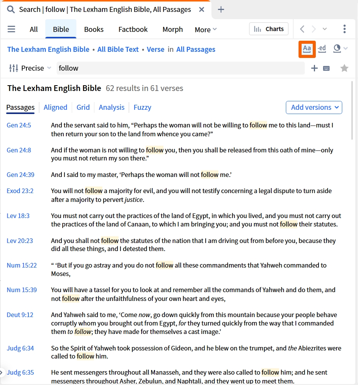The width and height of the screenshot is (358, 385).
Task: Add search term with plus icon
Action: (314, 68)
